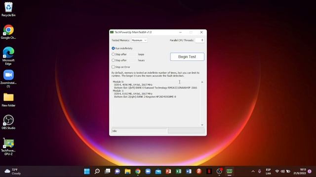316x177 pixels.
Task: Click the MemTest64 taskbar icon
Action: point(230,171)
